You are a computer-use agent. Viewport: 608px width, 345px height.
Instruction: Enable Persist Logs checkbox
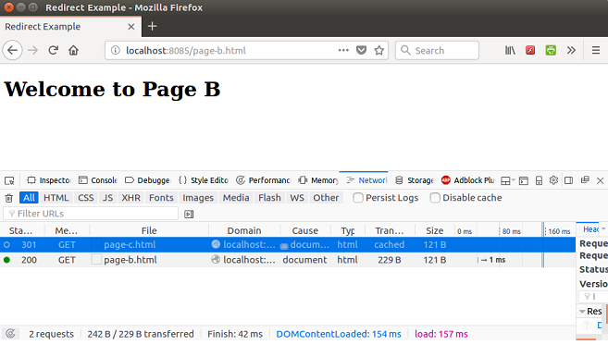click(358, 198)
